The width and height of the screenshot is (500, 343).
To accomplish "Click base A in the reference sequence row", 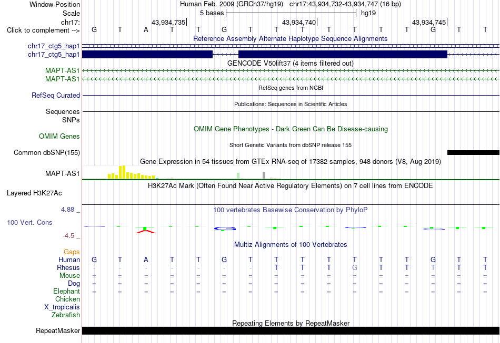I will coord(146,29).
